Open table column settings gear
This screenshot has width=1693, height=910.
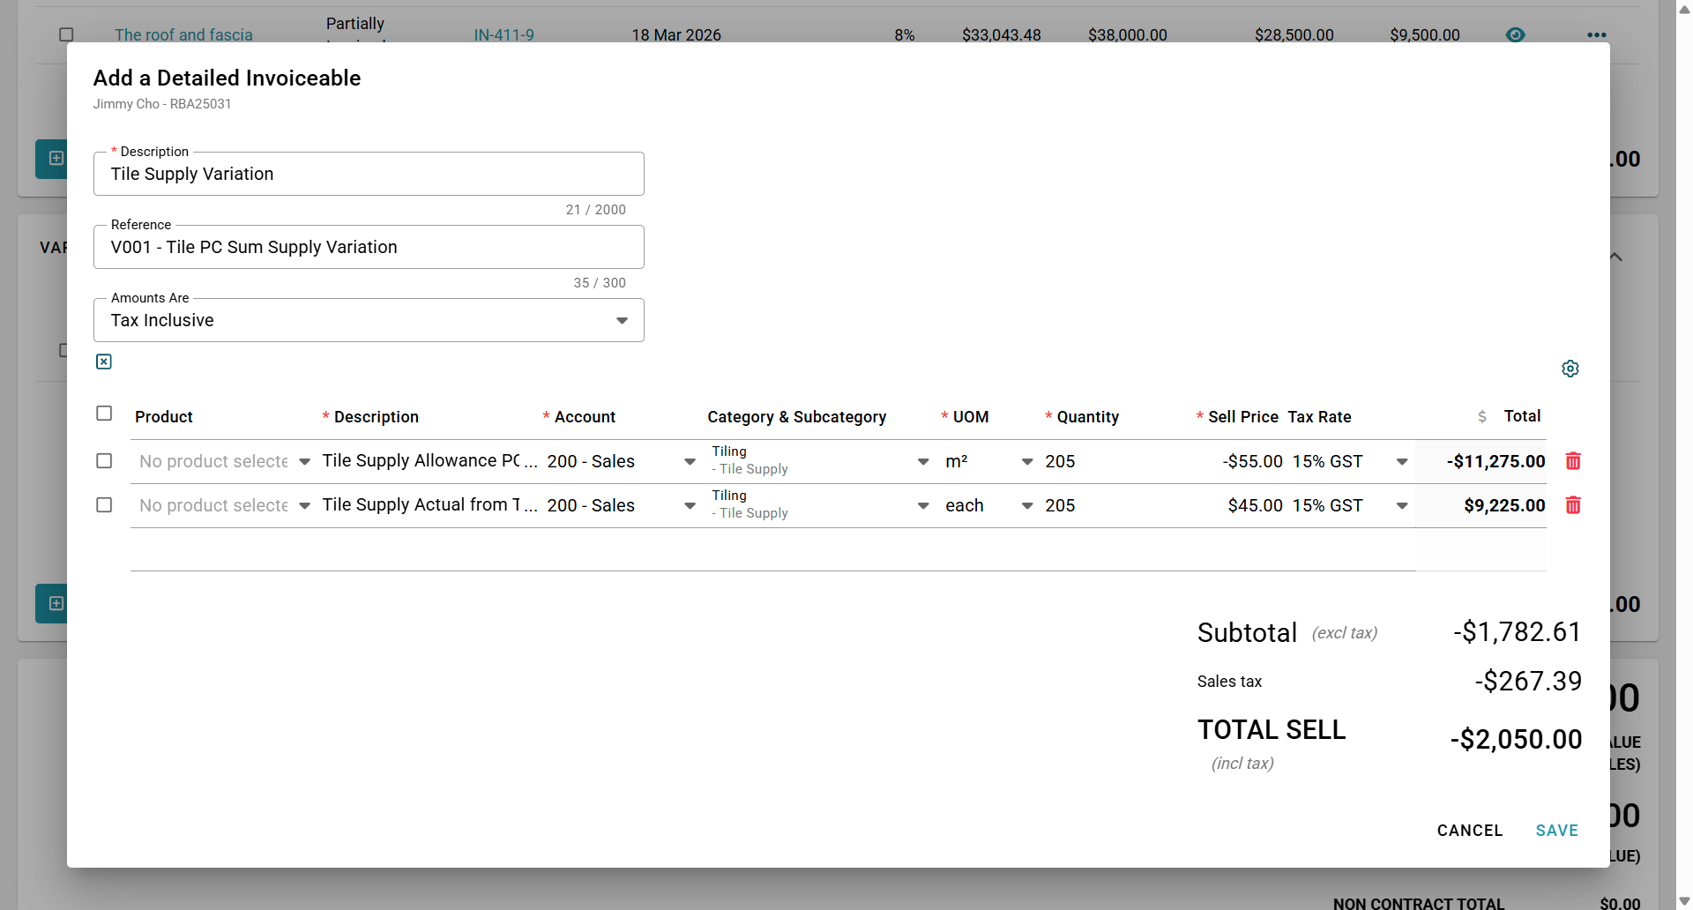coord(1570,369)
